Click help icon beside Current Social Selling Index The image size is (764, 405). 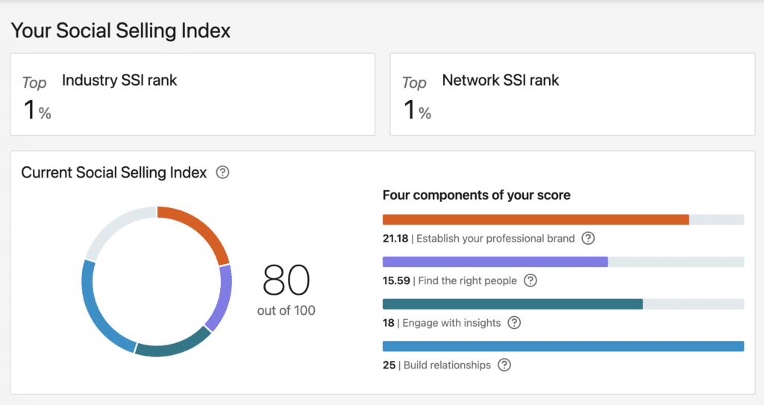click(x=222, y=172)
